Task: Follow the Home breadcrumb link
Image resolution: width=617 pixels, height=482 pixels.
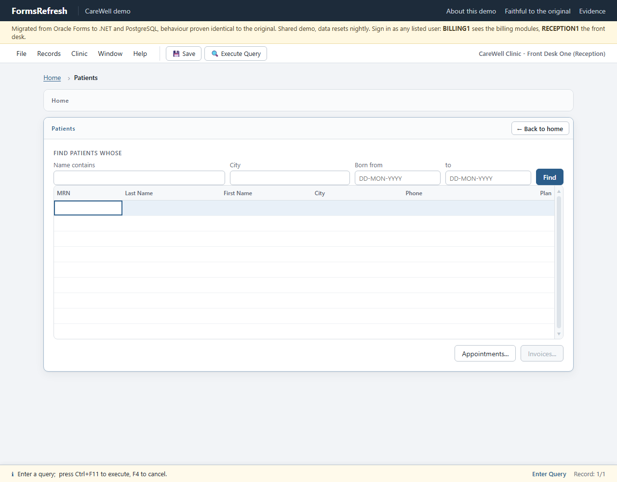Action: [52, 78]
